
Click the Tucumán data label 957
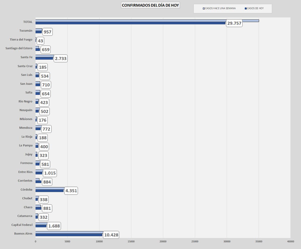point(47,32)
